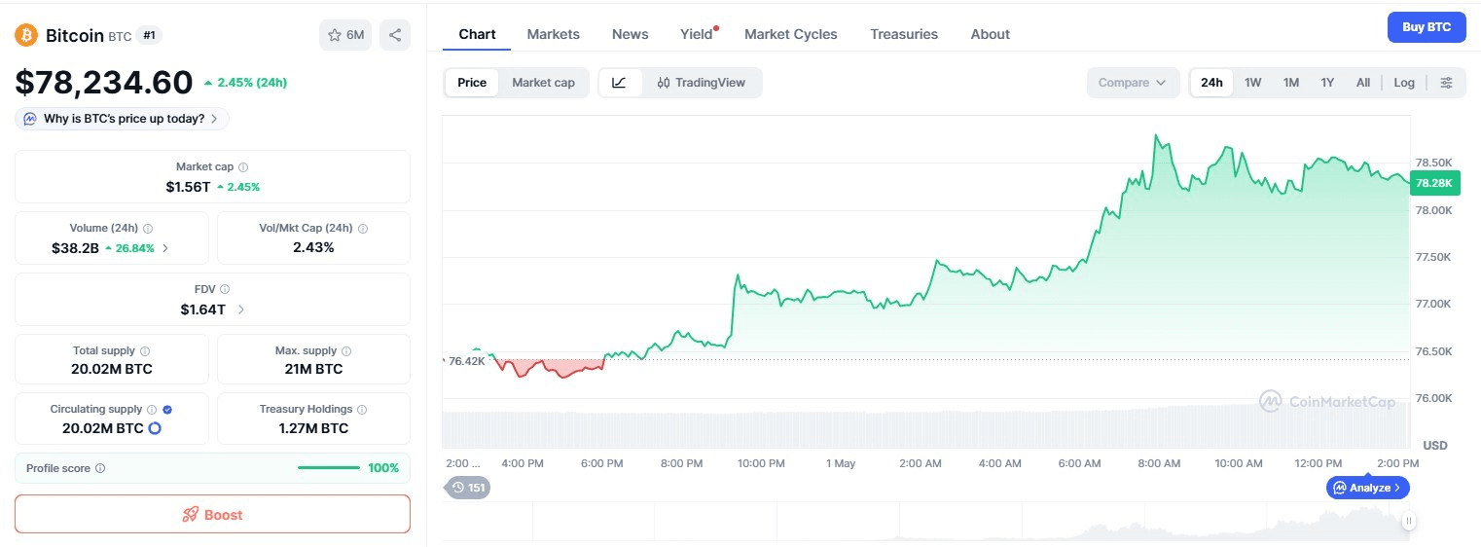Expand Why is BTC's price up today
The image size is (1481, 547).
point(123,119)
